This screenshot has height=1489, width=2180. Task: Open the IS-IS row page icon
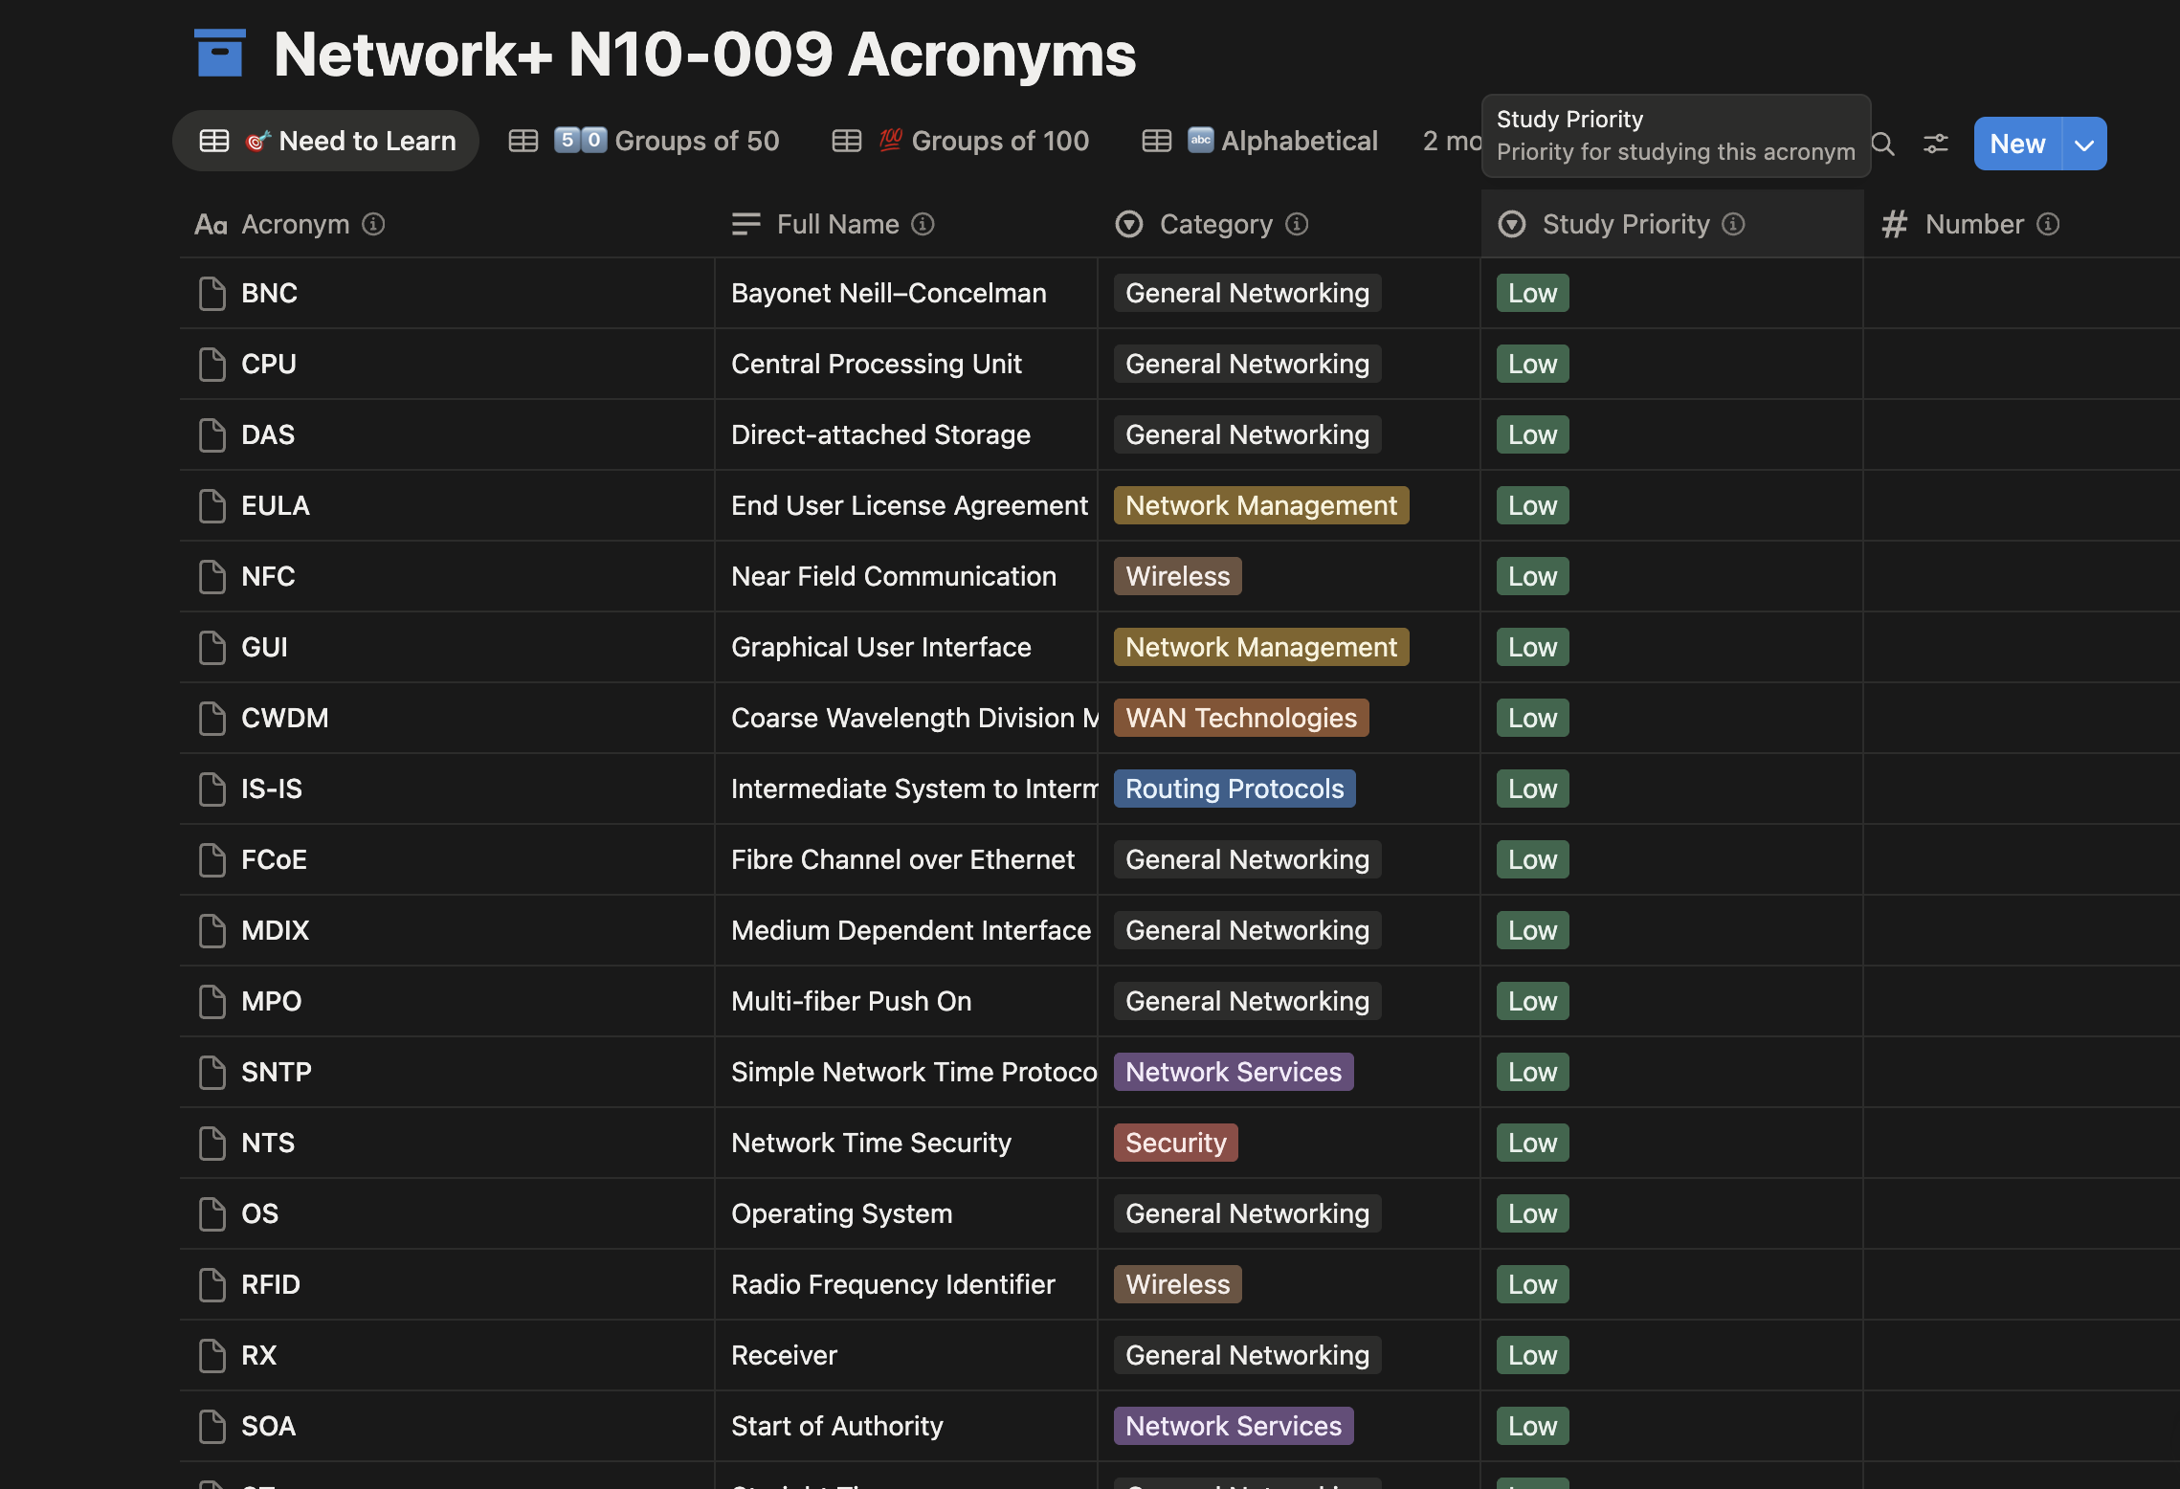211,789
